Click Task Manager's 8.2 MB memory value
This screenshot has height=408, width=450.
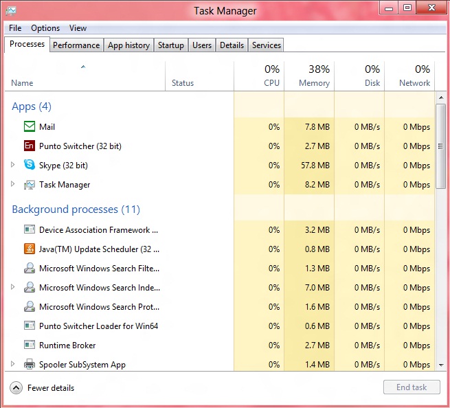[x=317, y=185]
